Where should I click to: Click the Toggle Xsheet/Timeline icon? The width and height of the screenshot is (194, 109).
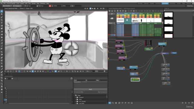pyautogui.click(x=112, y=14)
